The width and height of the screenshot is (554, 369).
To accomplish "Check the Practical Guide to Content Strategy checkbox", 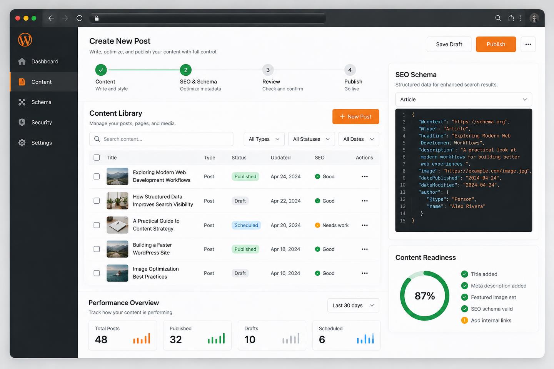I will [x=97, y=225].
